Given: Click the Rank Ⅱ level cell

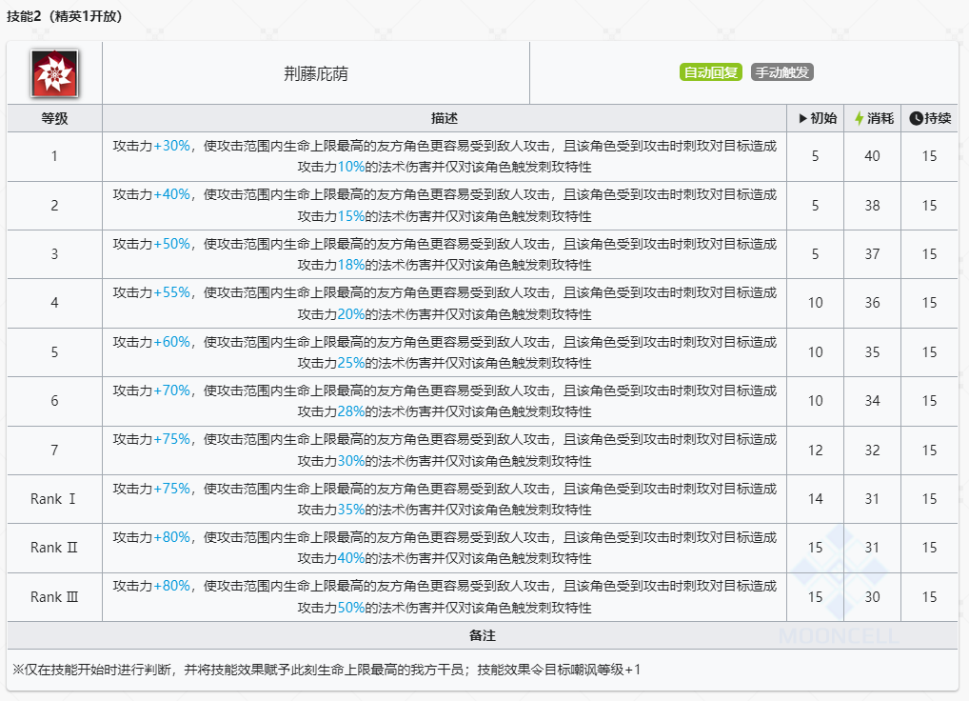Looking at the screenshot, I should pos(54,548).
